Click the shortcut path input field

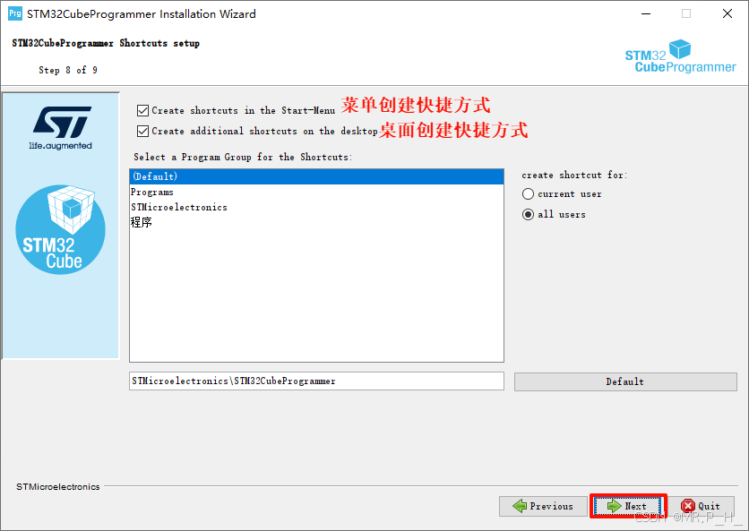(x=316, y=381)
